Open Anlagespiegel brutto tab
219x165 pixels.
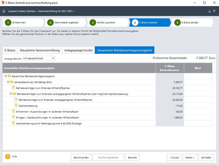[x=78, y=50]
